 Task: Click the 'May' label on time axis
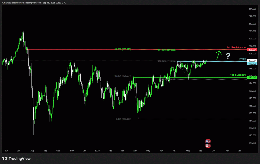pos(148,151)
